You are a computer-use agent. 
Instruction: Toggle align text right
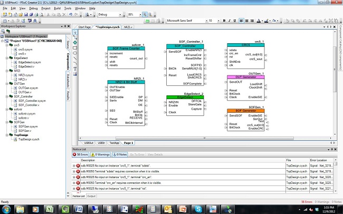252,21
